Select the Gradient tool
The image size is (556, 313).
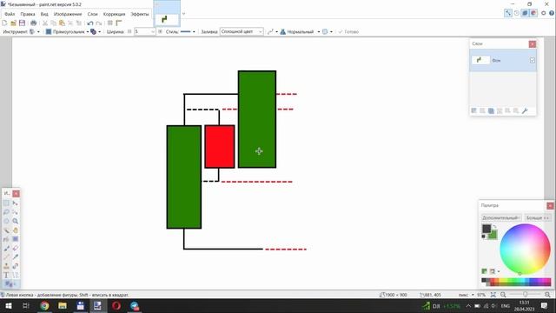[x=16, y=239]
